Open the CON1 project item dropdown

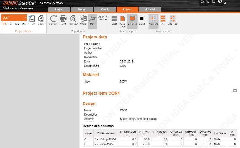click(14, 18)
